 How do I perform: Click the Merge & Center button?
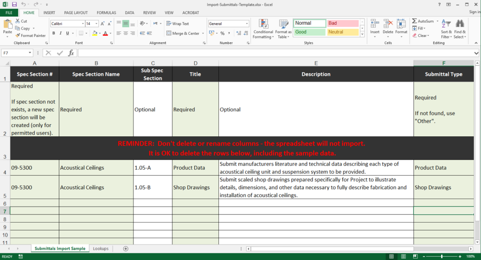pos(182,33)
